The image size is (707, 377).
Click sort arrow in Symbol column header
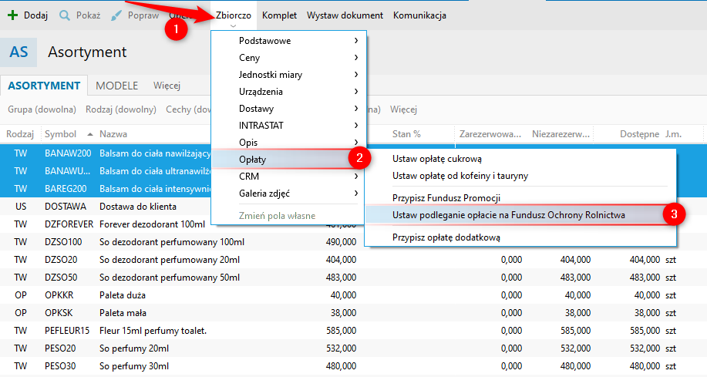(90, 134)
